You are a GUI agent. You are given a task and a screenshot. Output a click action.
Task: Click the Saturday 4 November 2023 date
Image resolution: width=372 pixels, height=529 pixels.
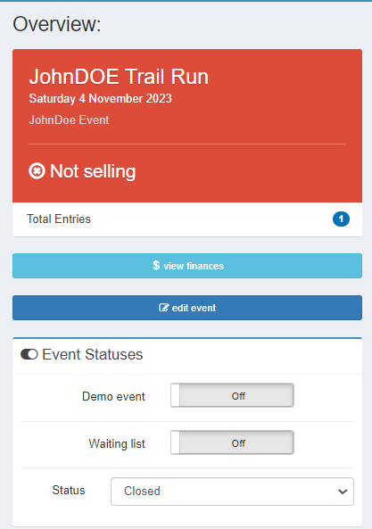pyautogui.click(x=100, y=98)
